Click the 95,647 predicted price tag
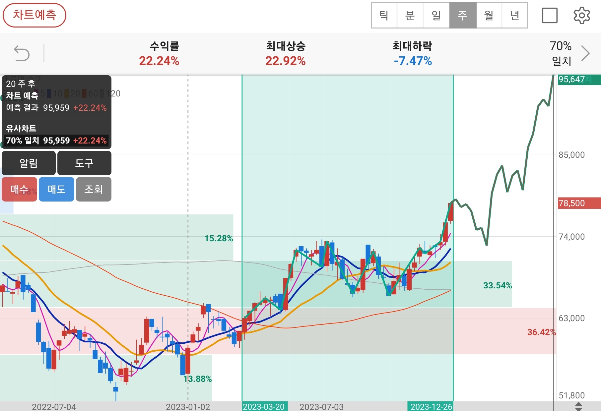 579,80
